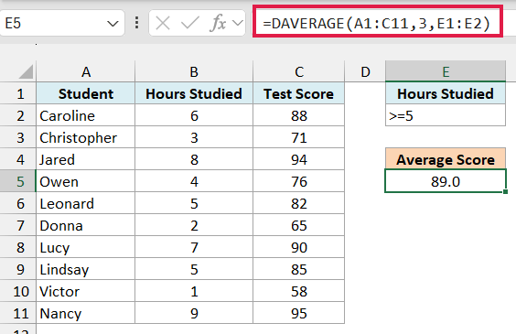Screen dimensions: 516x334
Task: Open the Name Box dropdown arrow
Action: [113, 24]
